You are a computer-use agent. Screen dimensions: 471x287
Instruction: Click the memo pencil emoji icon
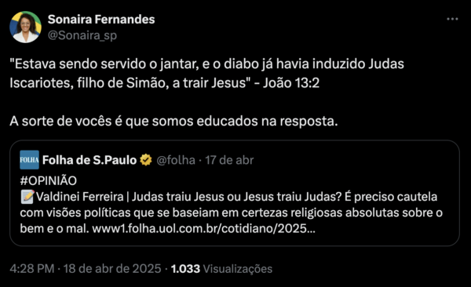tap(27, 197)
